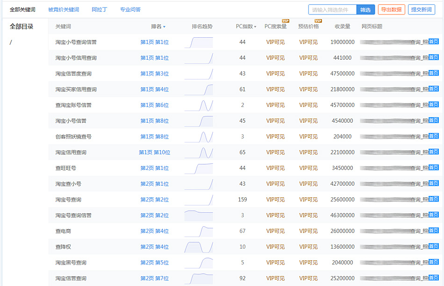Viewport: 444px width, 286px height.
Task: Click the 收录量 value 19000000
Action: 342,42
